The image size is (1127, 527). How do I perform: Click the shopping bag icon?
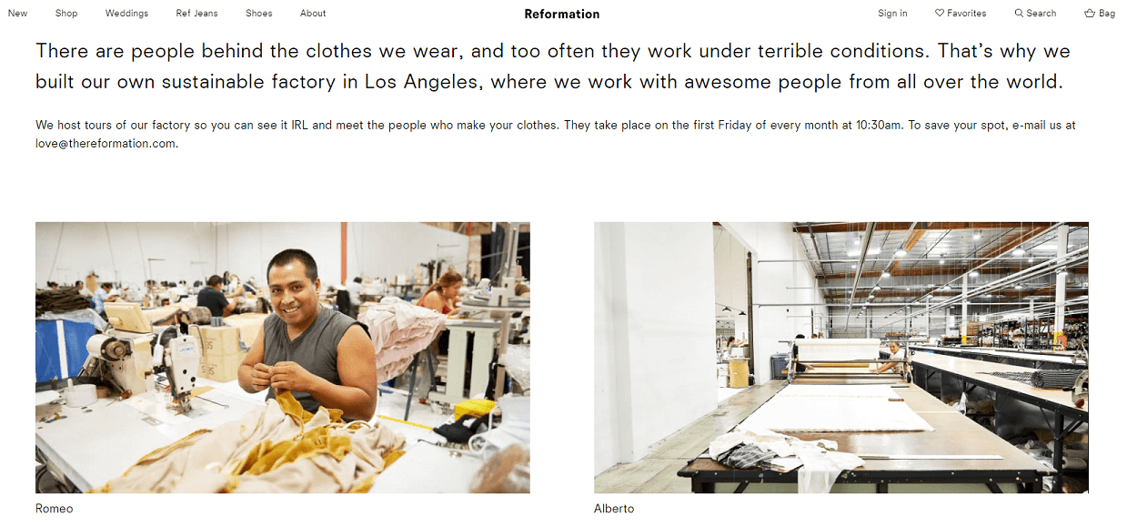click(1090, 14)
